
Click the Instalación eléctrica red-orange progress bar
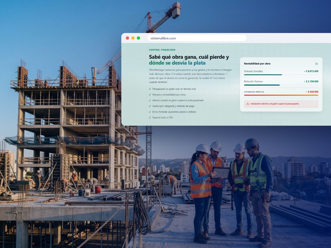pyautogui.click(x=281, y=95)
